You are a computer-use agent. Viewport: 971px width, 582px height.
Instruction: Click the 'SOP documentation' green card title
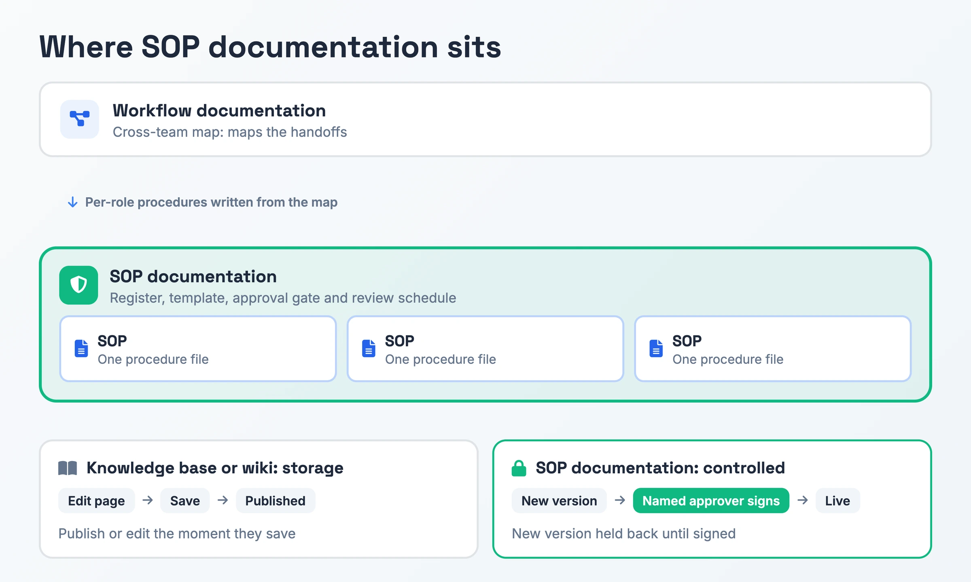tap(193, 276)
